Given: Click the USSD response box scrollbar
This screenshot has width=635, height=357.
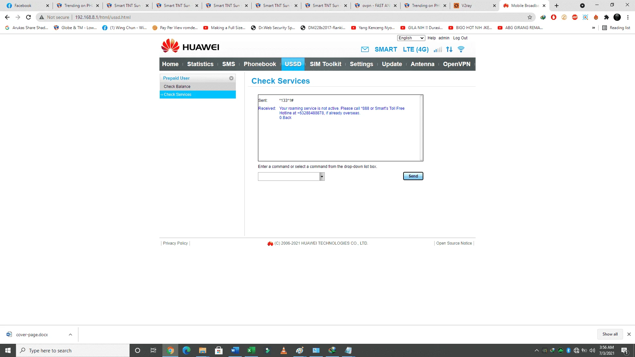Looking at the screenshot, I should tap(421, 128).
